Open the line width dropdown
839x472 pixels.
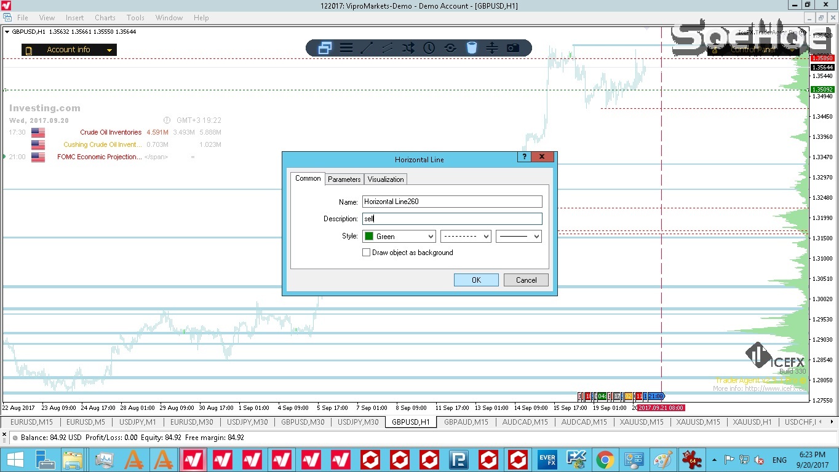pos(519,236)
